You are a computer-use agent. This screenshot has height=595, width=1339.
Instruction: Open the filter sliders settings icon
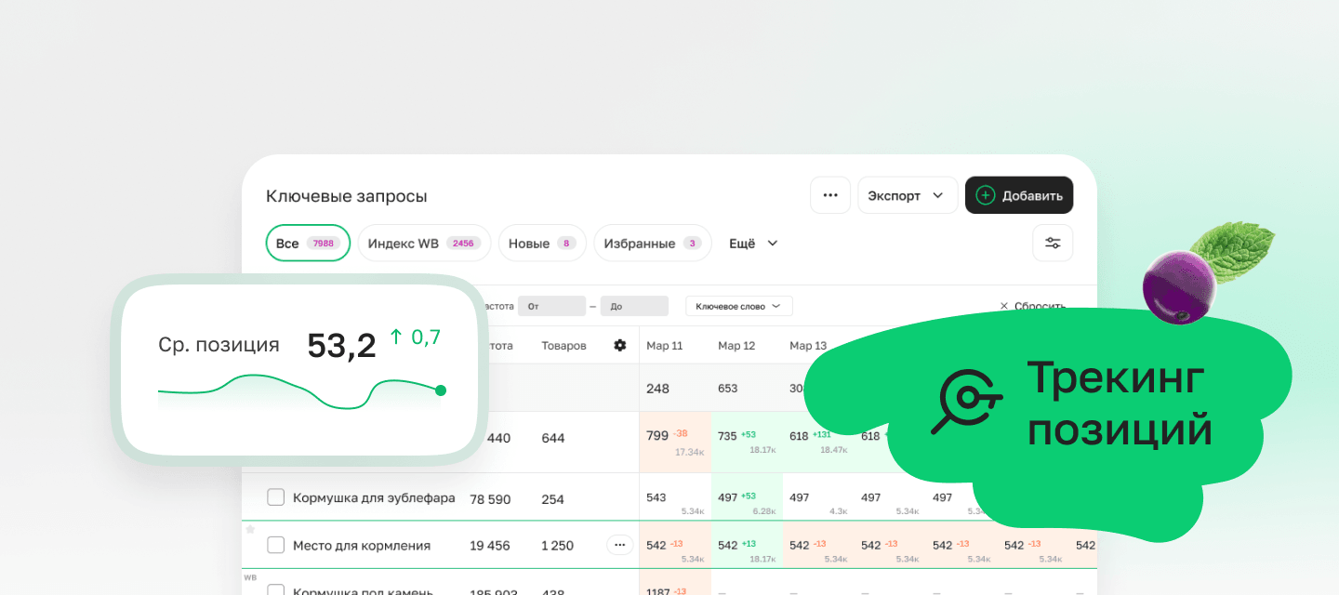pyautogui.click(x=1053, y=243)
